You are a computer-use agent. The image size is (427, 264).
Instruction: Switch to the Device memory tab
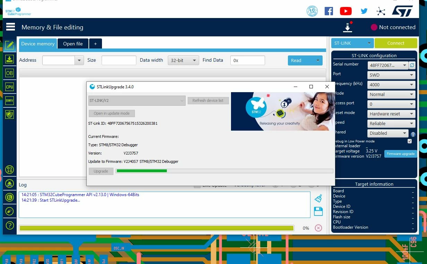click(x=38, y=44)
